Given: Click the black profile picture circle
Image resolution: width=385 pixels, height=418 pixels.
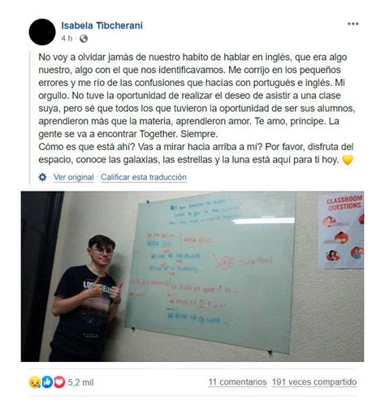Looking at the screenshot, I should coord(42,32).
